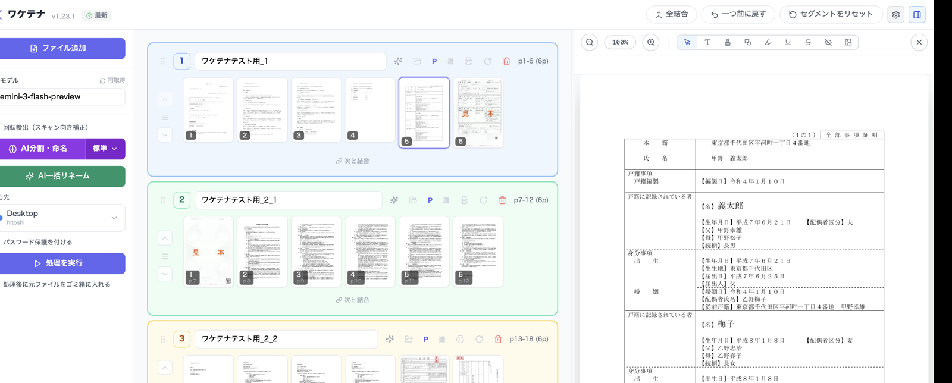Click AI rename sparkle for segment 3
Image resolution: width=952 pixels, height=383 pixels.
[390, 339]
